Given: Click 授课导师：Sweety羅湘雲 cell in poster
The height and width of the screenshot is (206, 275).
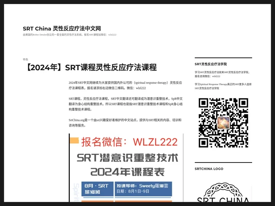Looking at the screenshot, I should [144, 189].
